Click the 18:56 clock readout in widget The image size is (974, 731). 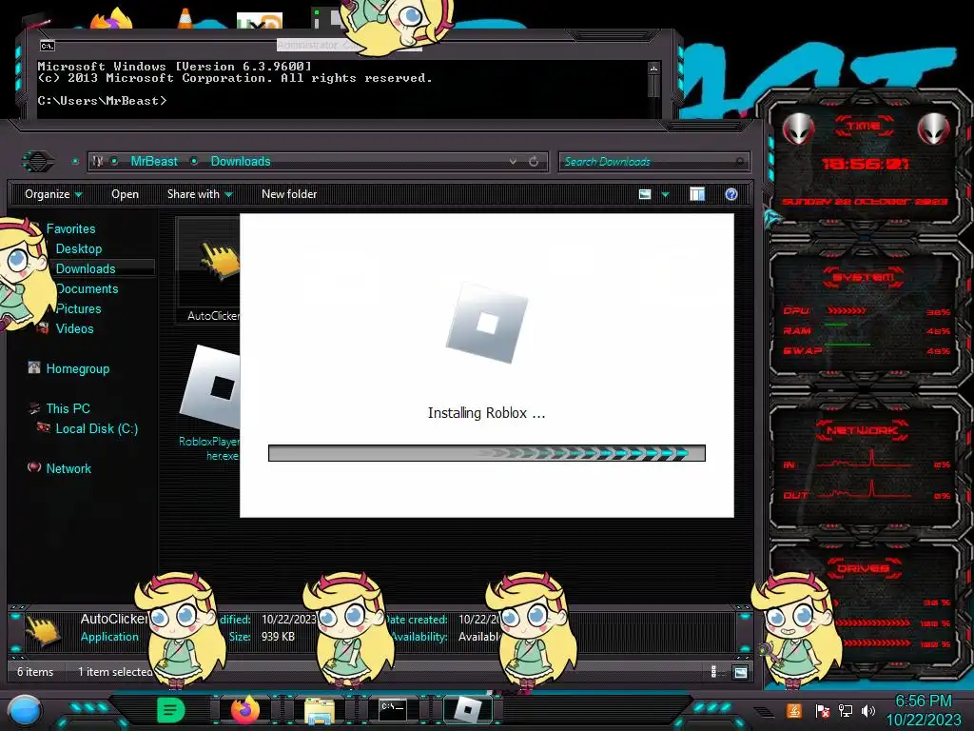coord(865,164)
